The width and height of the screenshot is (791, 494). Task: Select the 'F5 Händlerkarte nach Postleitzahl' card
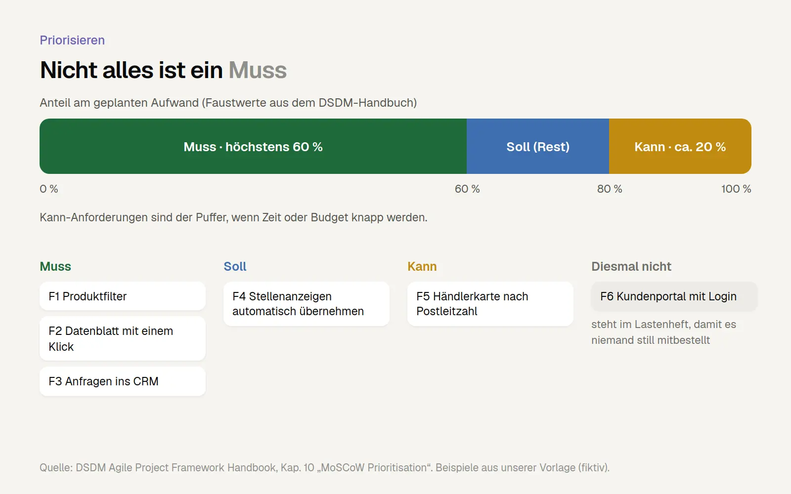(490, 303)
